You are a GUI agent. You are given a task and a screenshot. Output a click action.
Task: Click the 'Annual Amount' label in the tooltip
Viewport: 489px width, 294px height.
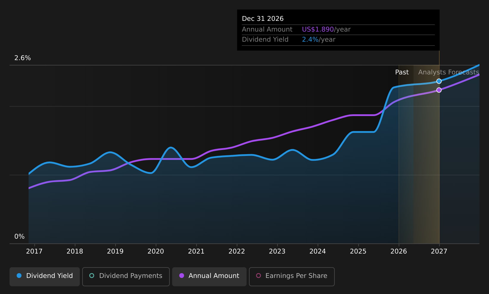tap(267, 29)
